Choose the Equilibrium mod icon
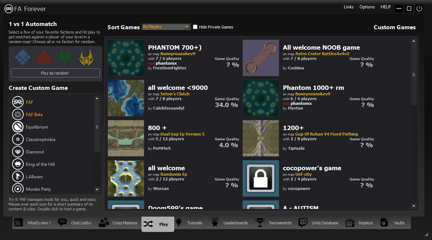Screen dimensions: 432x240 pyautogui.click(x=18, y=127)
